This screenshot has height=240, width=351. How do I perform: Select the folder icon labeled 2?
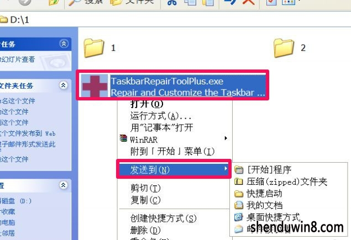pyautogui.click(x=284, y=48)
